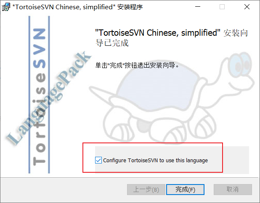Minimize the TortoiseSVN language pack installer
260x203 pixels.
[198, 7]
